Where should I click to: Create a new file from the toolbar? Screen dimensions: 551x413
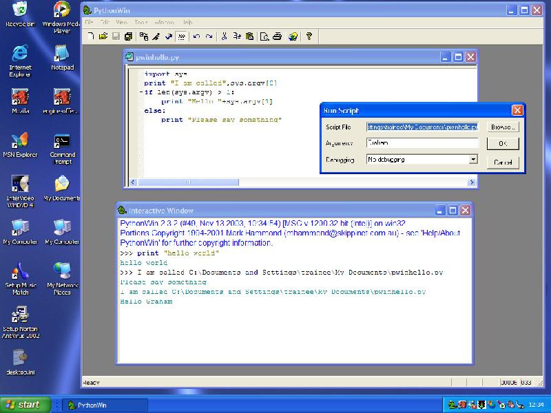pos(91,36)
